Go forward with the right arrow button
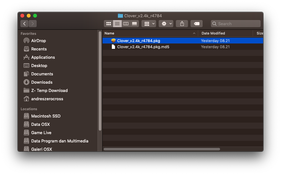Viewport: 281px width, 175px height. tap(32, 24)
